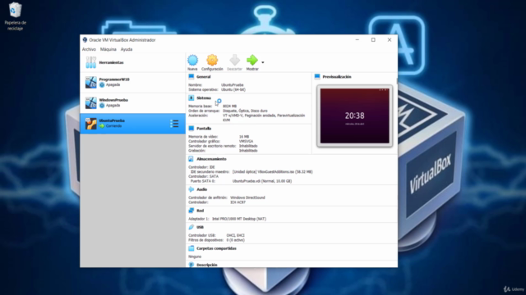
Task: Open the Ayuda menu
Action: click(127, 49)
